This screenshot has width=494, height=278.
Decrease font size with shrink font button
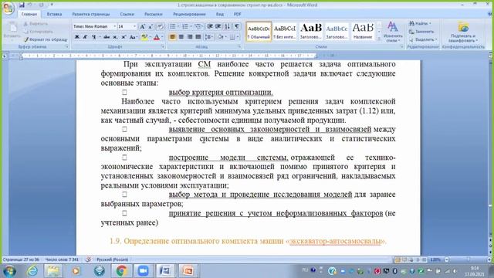151,26
